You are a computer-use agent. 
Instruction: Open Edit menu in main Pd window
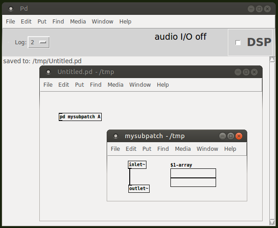(26, 21)
